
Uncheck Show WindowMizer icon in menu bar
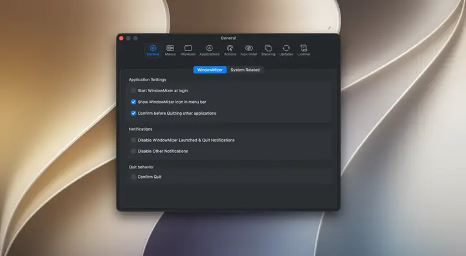click(133, 102)
